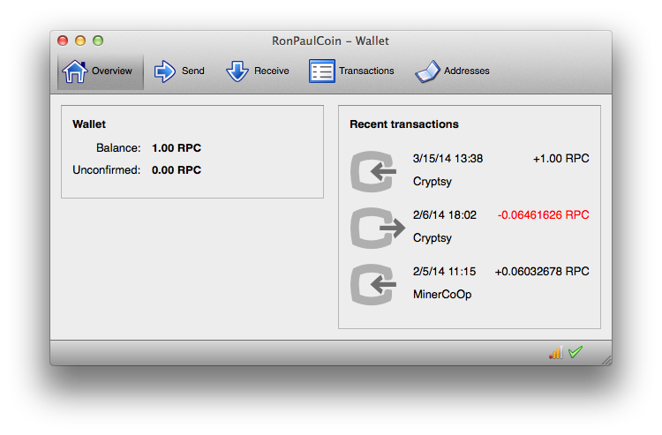Click the Balance value 1.00 RPC
The height and width of the screenshot is (435, 662).
tap(177, 148)
